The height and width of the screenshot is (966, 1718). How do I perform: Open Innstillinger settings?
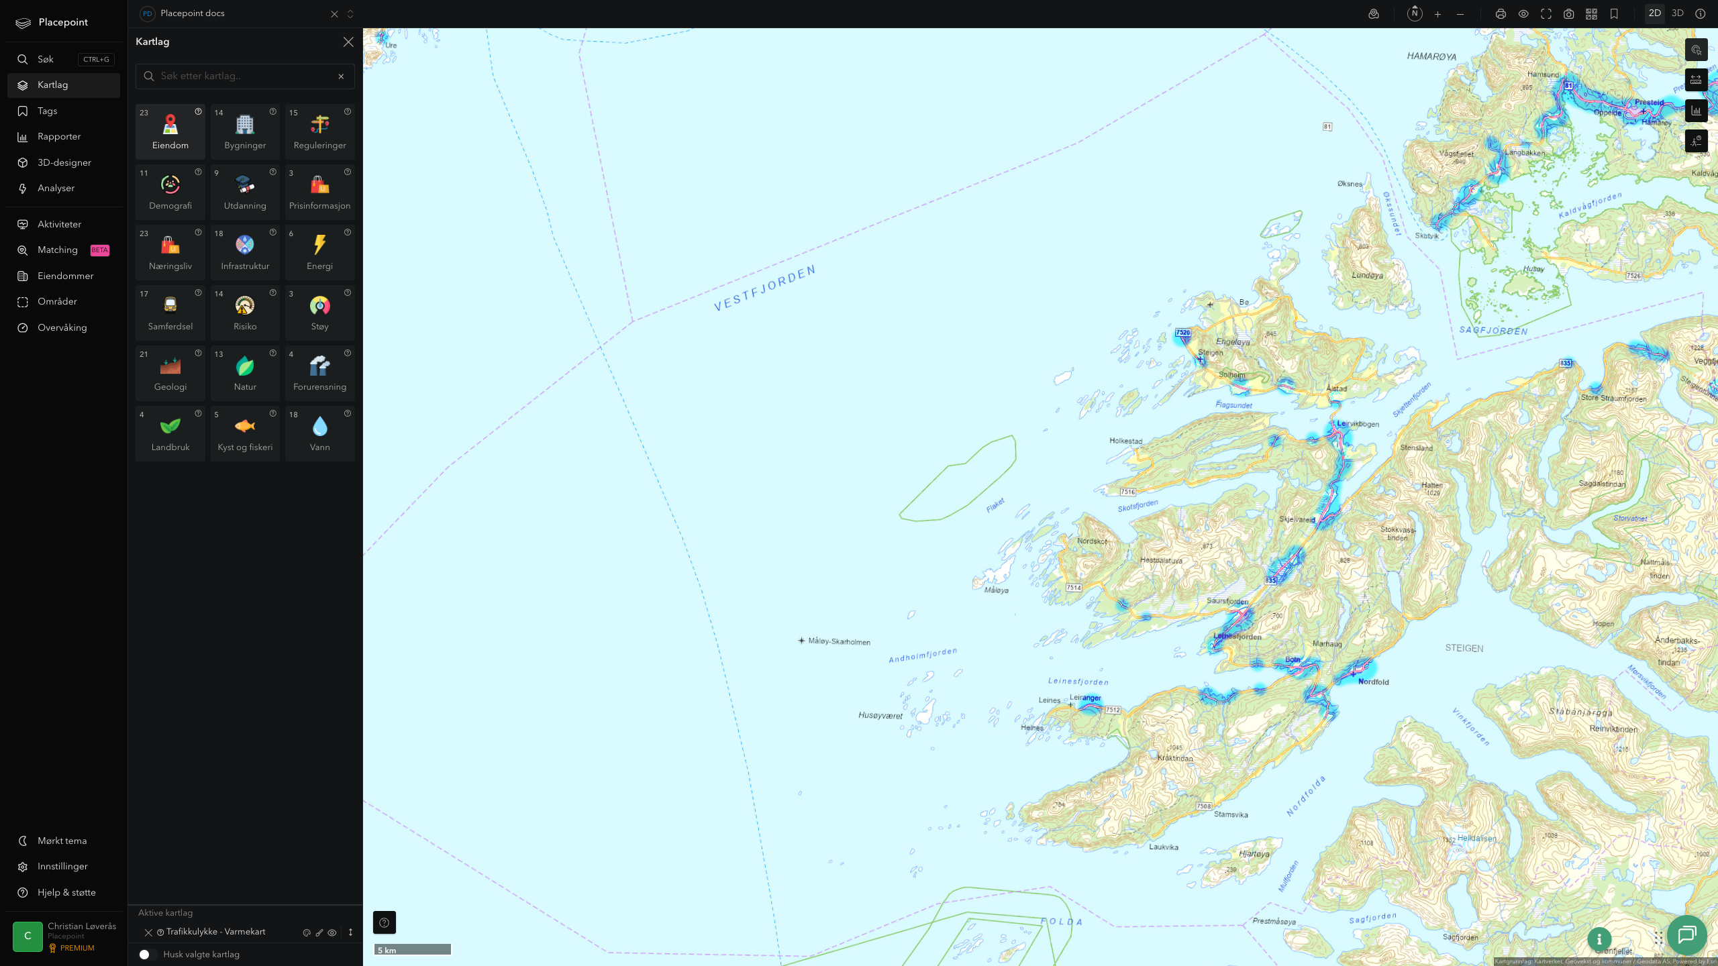coord(64,867)
